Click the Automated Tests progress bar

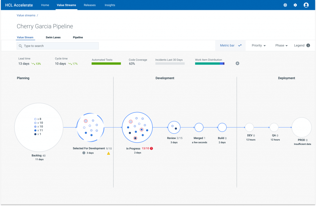(106, 63)
